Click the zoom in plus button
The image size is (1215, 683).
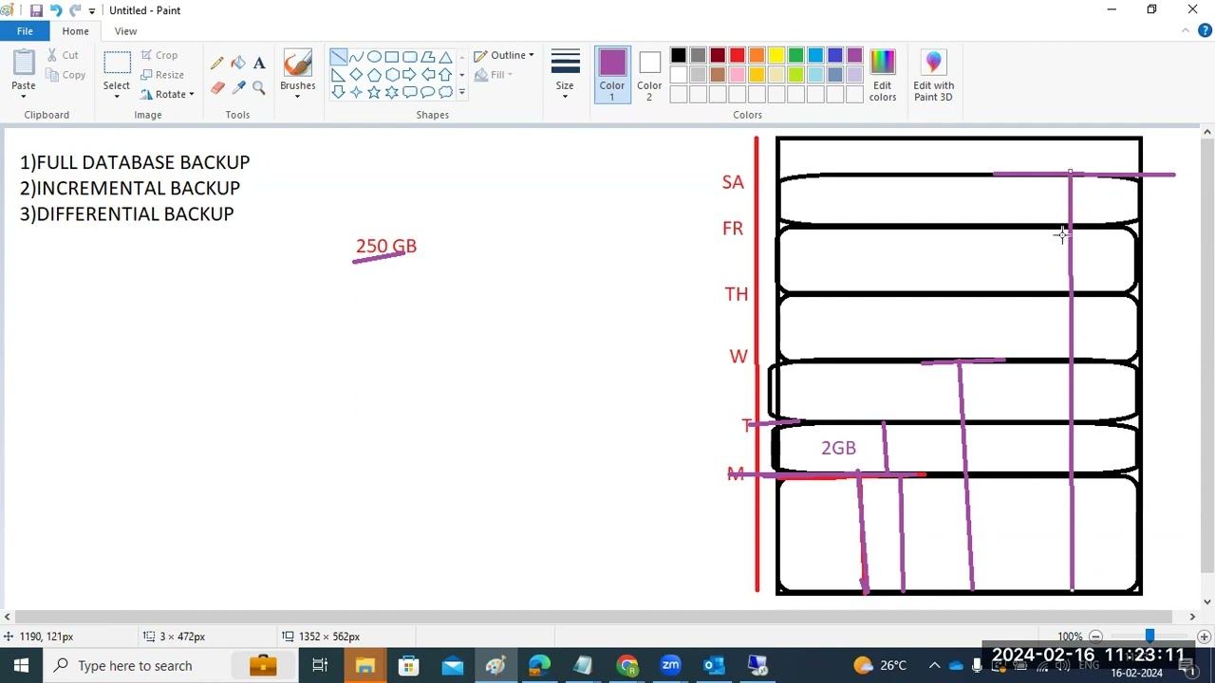point(1204,637)
